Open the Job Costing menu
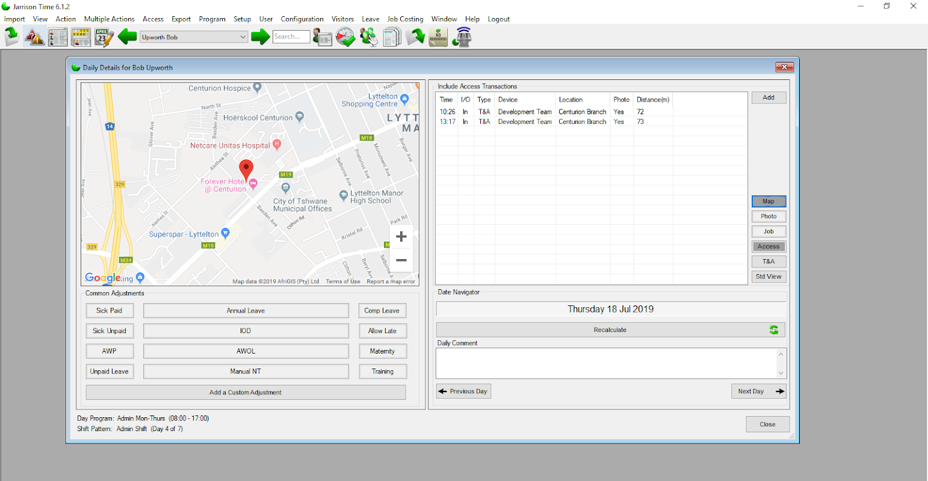 [405, 19]
